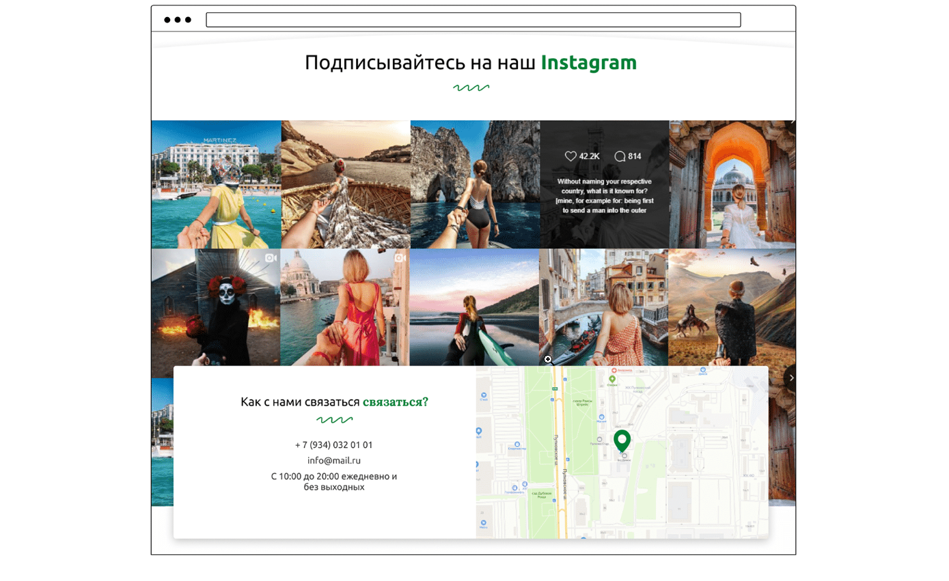Open the surfboard sunset photo thumbnail

point(474,307)
